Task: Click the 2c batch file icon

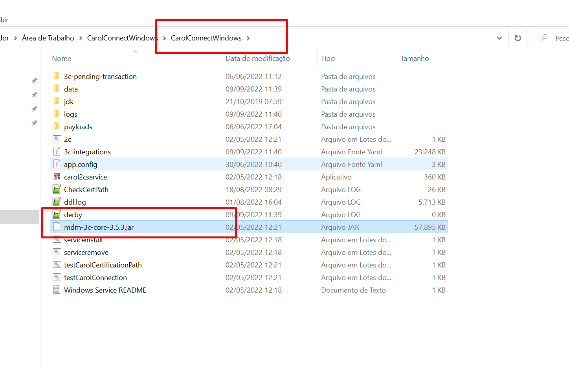Action: (57, 139)
